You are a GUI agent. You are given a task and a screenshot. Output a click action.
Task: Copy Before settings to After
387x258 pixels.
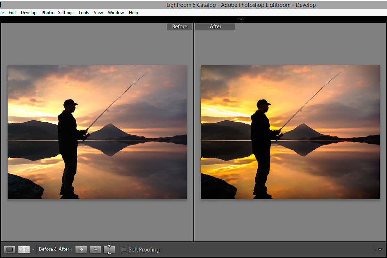(x=81, y=249)
